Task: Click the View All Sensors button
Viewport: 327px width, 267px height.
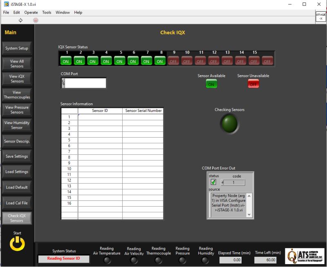Action: click(x=17, y=64)
